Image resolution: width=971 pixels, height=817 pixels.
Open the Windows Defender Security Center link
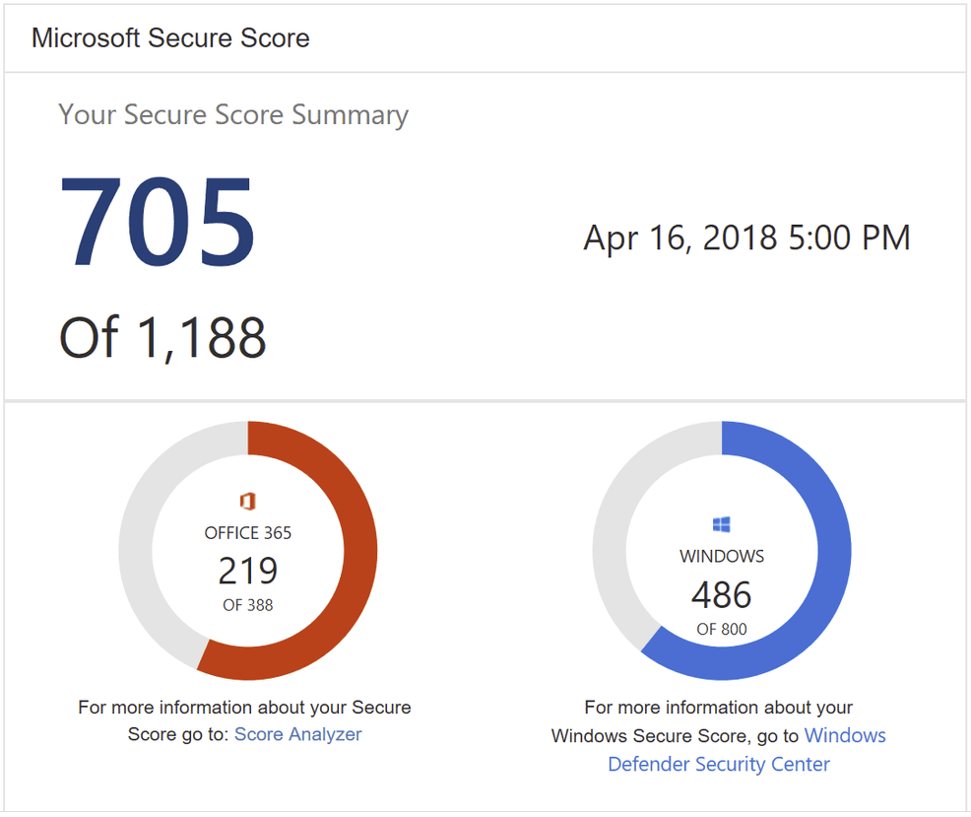718,749
